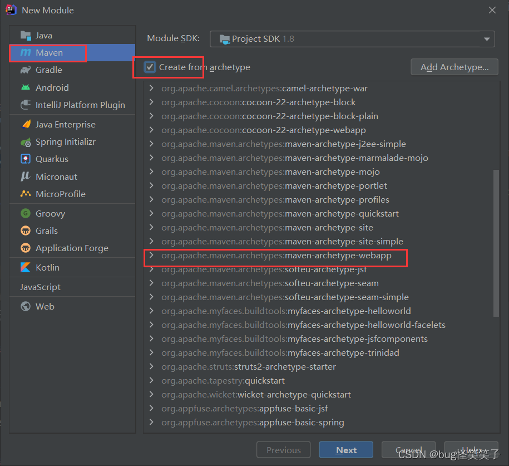Select myfaces-archetype-helloworld-facelets row
Screen dimensions: 509x466
[322, 325]
